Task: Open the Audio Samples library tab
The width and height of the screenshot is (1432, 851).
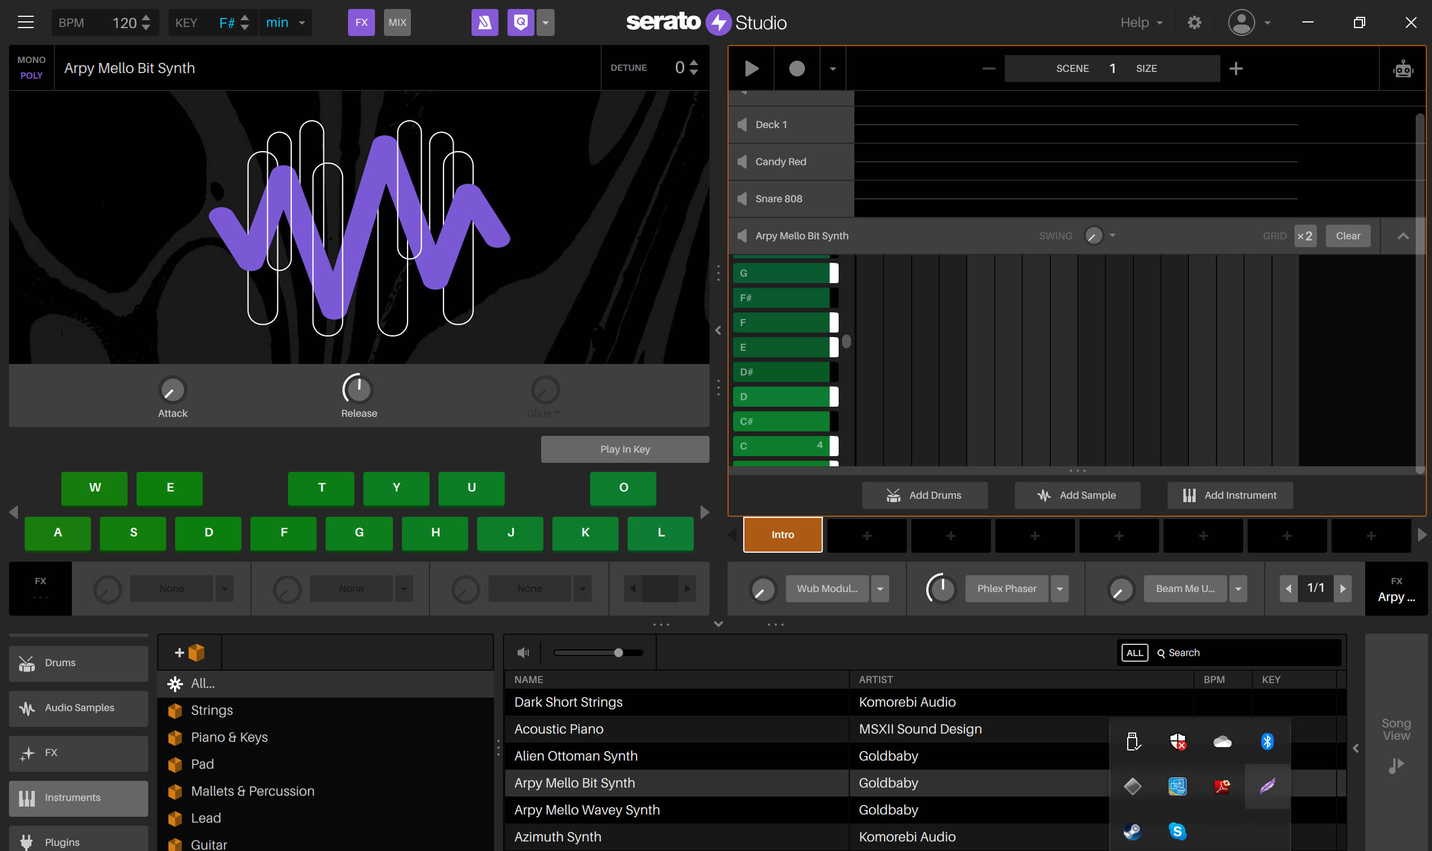Action: 79,708
